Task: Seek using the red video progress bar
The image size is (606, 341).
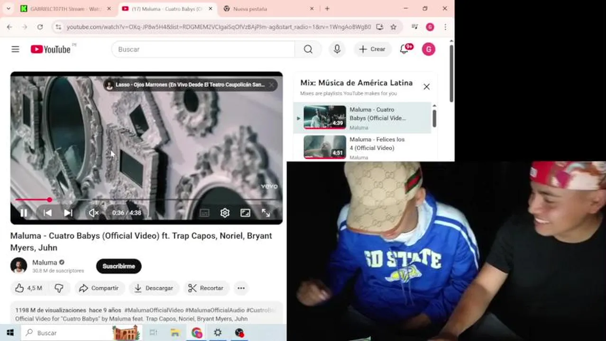Action: (x=147, y=200)
